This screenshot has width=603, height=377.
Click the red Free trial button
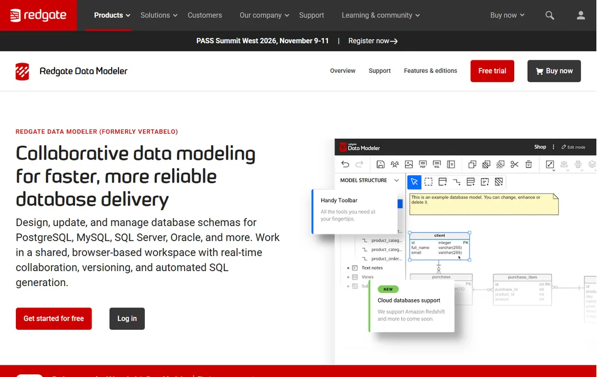coord(492,71)
